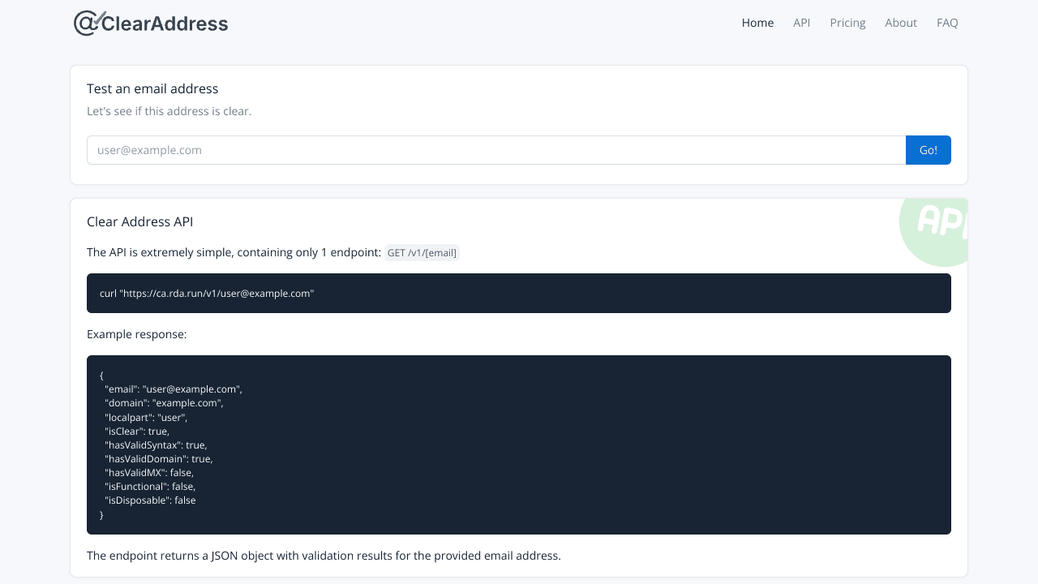This screenshot has width=1038, height=584.
Task: Click the green API badge icon
Action: click(x=934, y=232)
